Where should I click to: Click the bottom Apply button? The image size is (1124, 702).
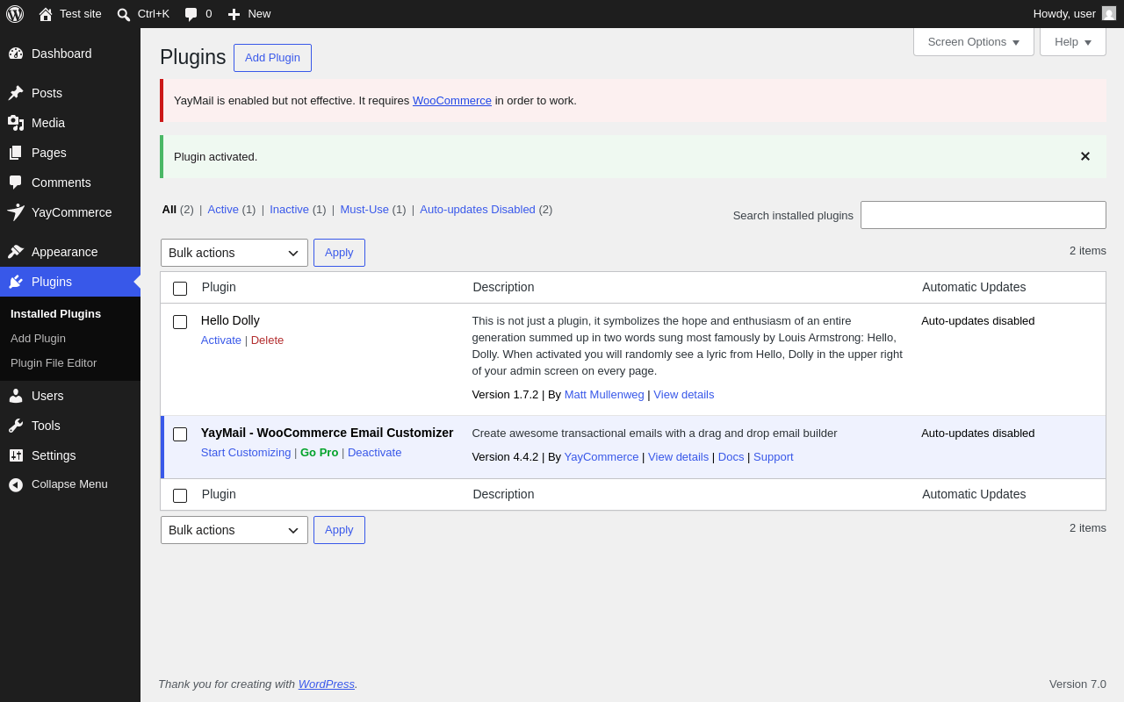(339, 530)
